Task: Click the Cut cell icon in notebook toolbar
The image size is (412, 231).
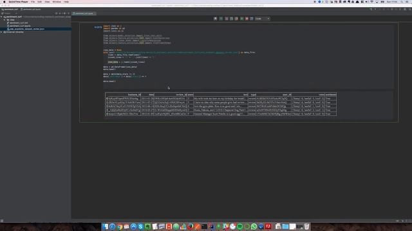Action: (x=227, y=19)
